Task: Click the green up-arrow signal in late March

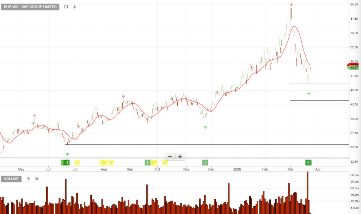Action: tap(309, 94)
